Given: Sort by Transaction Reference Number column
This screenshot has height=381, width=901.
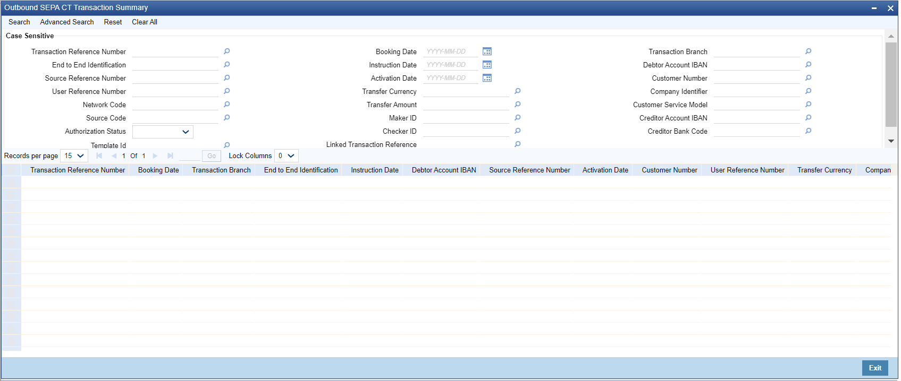Looking at the screenshot, I should coord(78,170).
